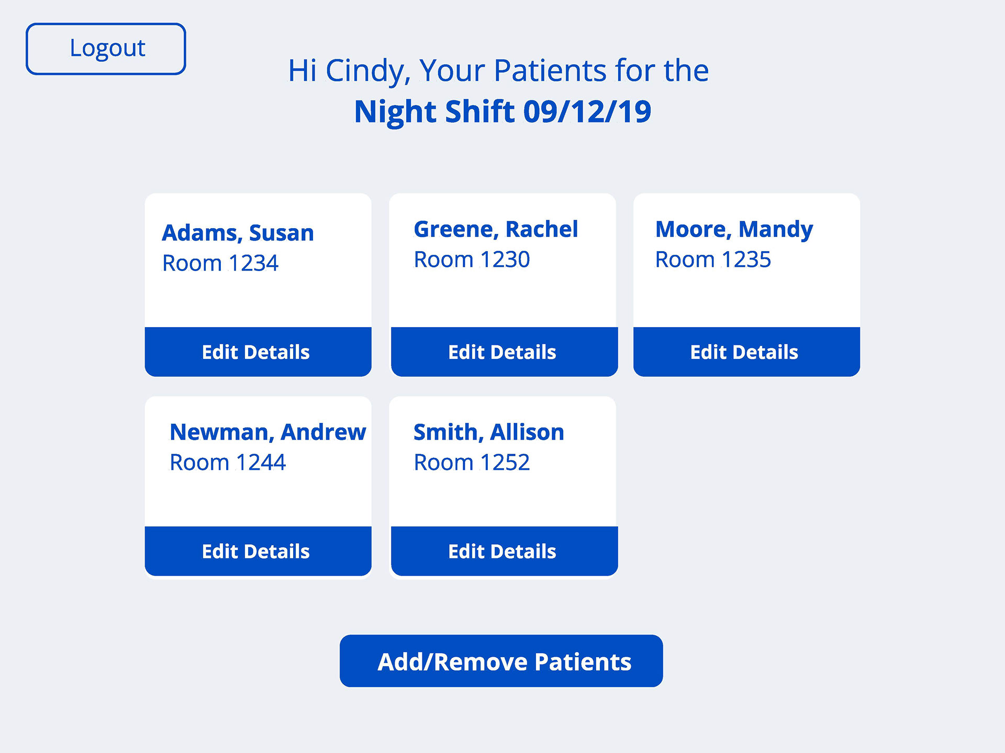The width and height of the screenshot is (1005, 753).
Task: Click Room 1230 on Rachel's card
Action: click(472, 259)
